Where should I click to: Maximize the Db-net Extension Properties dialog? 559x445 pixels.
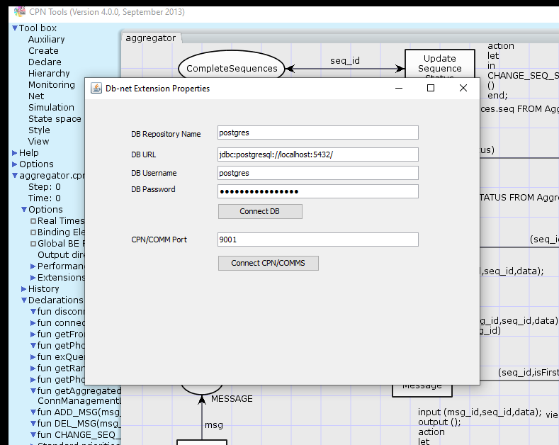pyautogui.click(x=431, y=88)
